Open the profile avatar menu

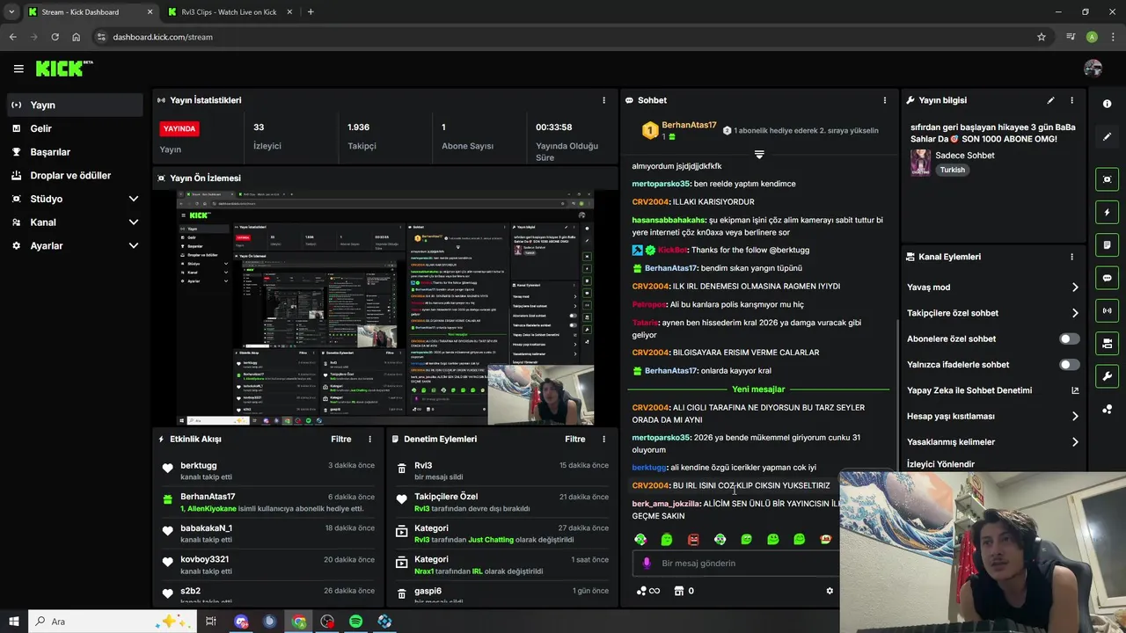click(1093, 69)
